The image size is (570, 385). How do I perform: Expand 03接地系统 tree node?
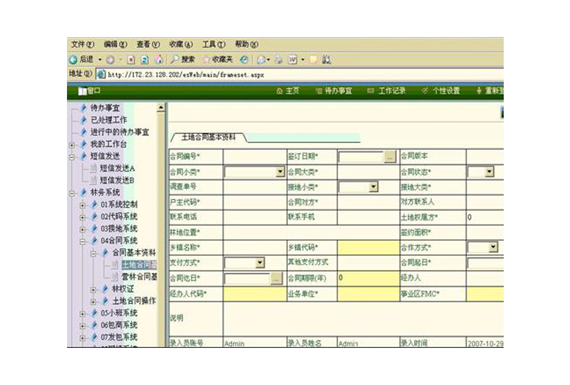(83, 230)
